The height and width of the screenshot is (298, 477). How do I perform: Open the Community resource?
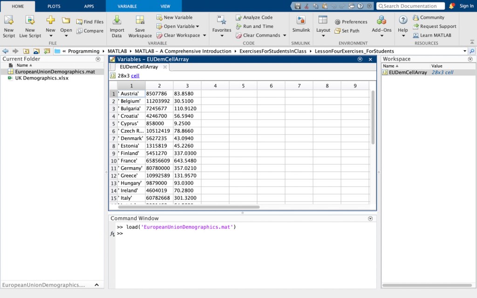pyautogui.click(x=429, y=17)
